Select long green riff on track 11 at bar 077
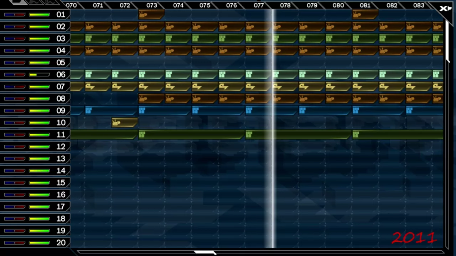This screenshot has width=456, height=256. [x=298, y=134]
